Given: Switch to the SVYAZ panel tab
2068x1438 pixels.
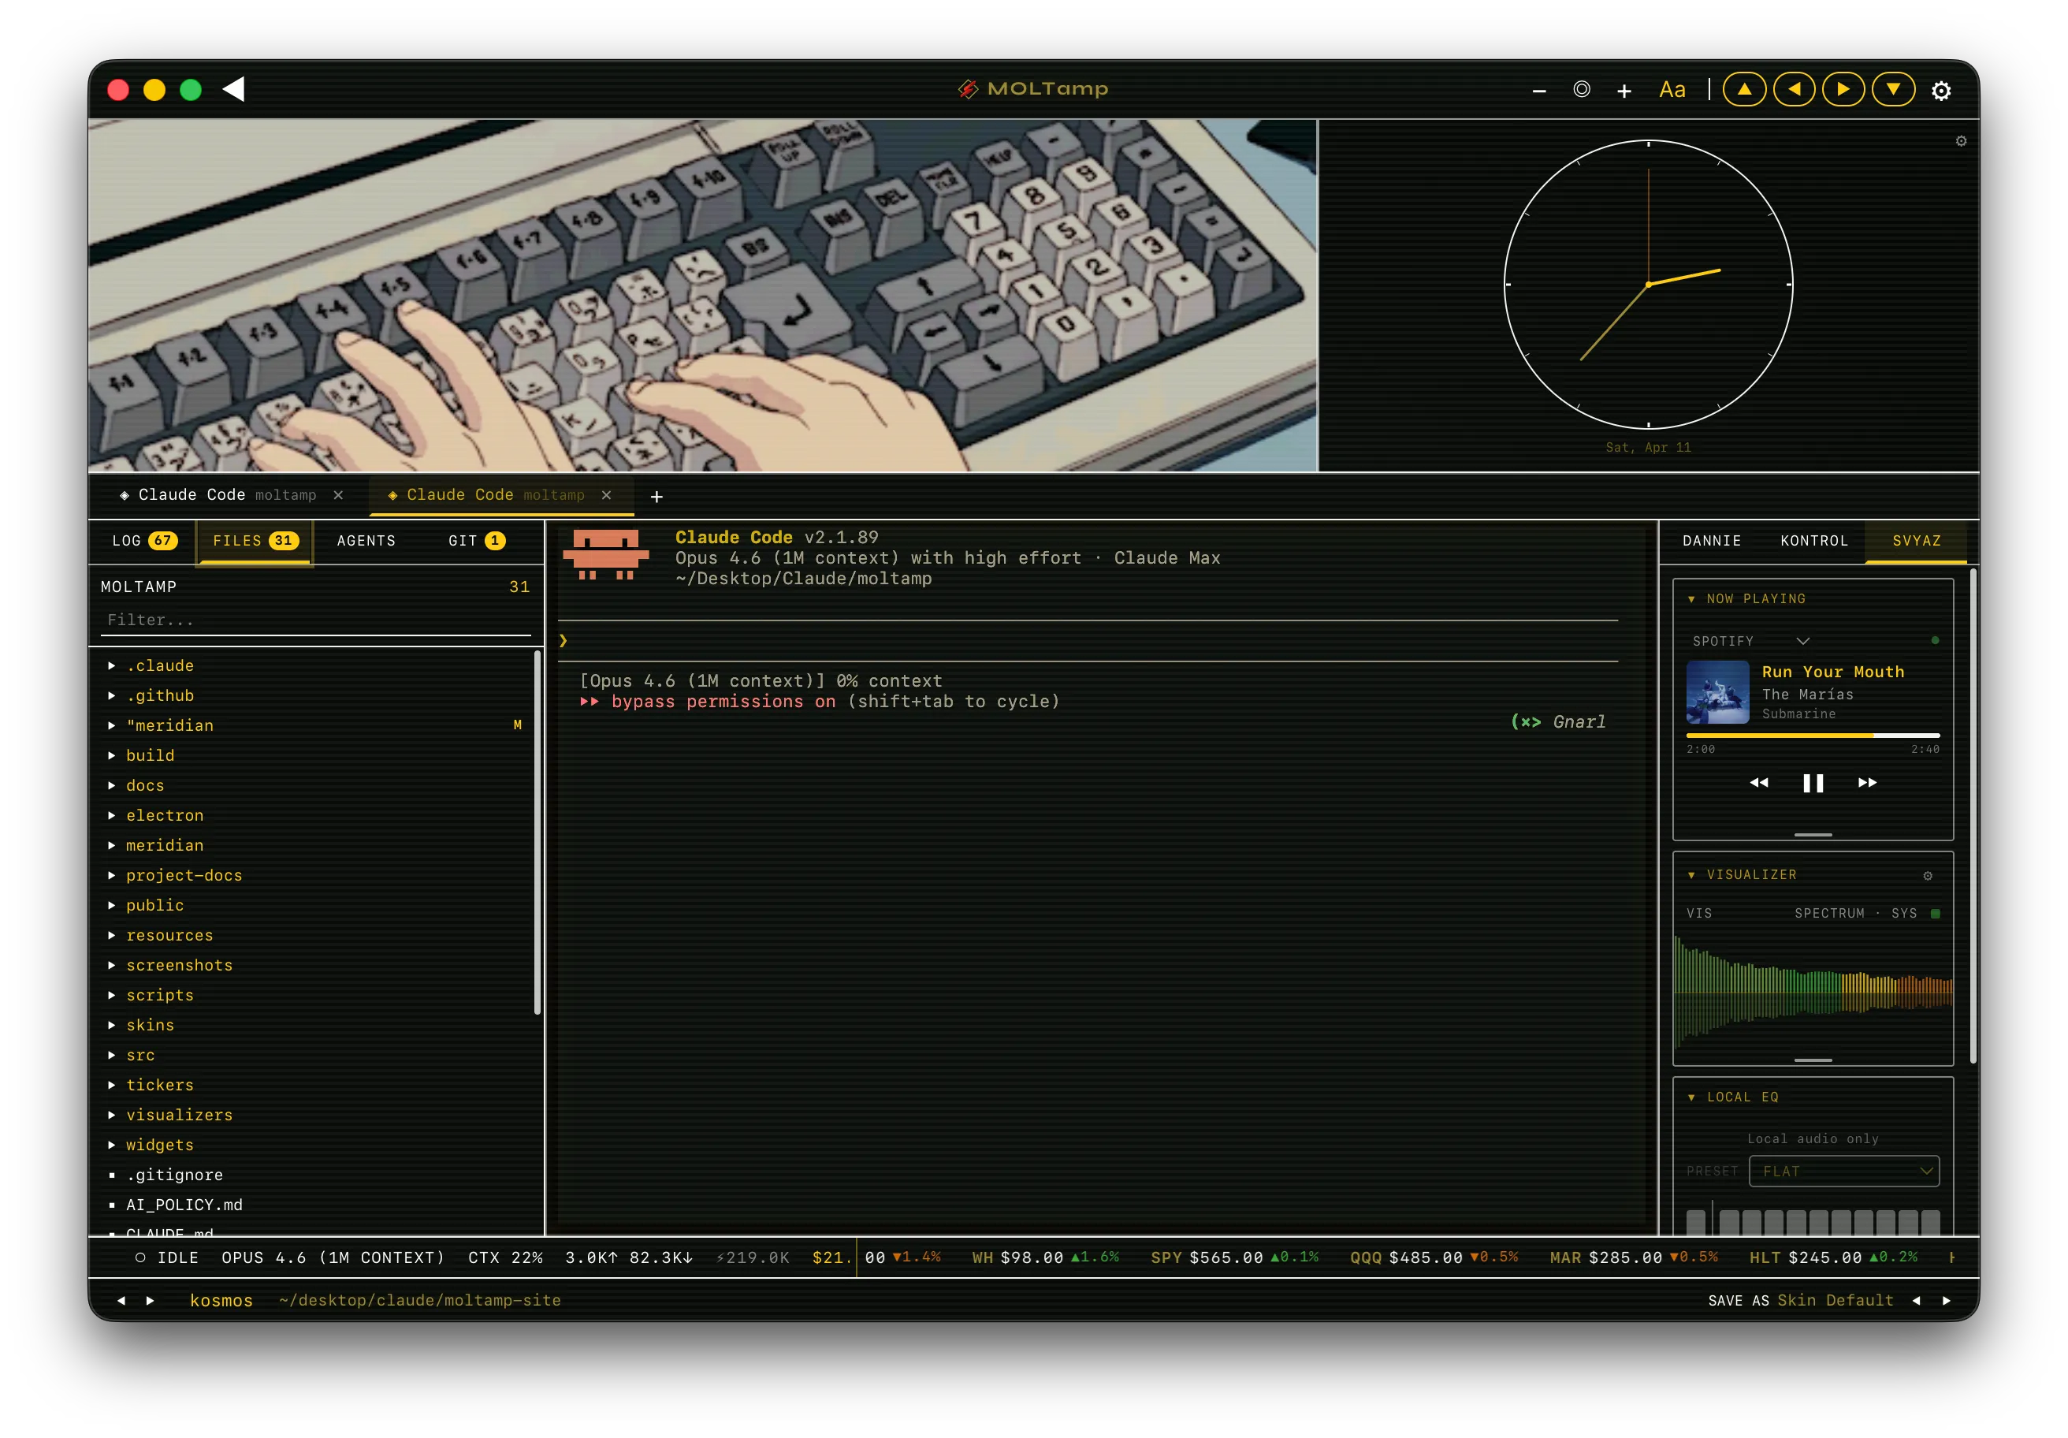Looking at the screenshot, I should tap(1916, 541).
